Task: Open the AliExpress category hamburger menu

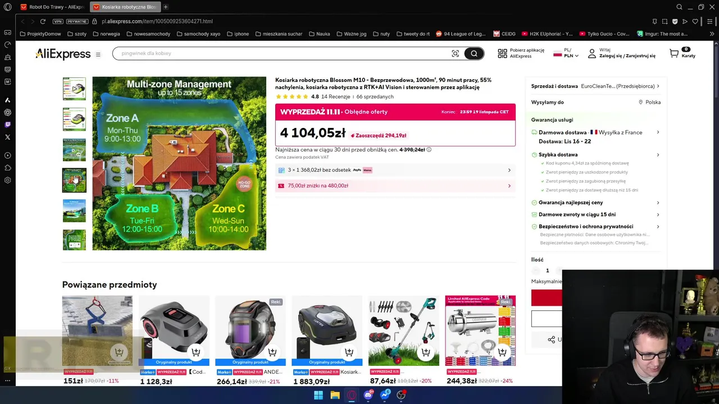Action: click(x=98, y=54)
